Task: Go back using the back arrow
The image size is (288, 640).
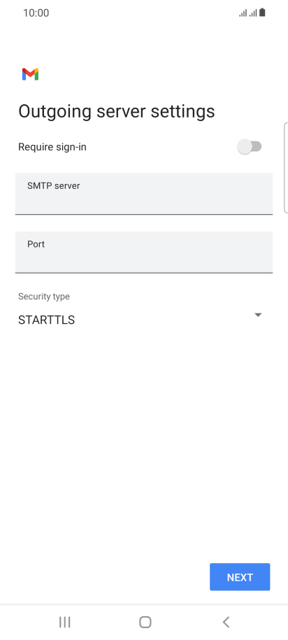Action: (226, 622)
